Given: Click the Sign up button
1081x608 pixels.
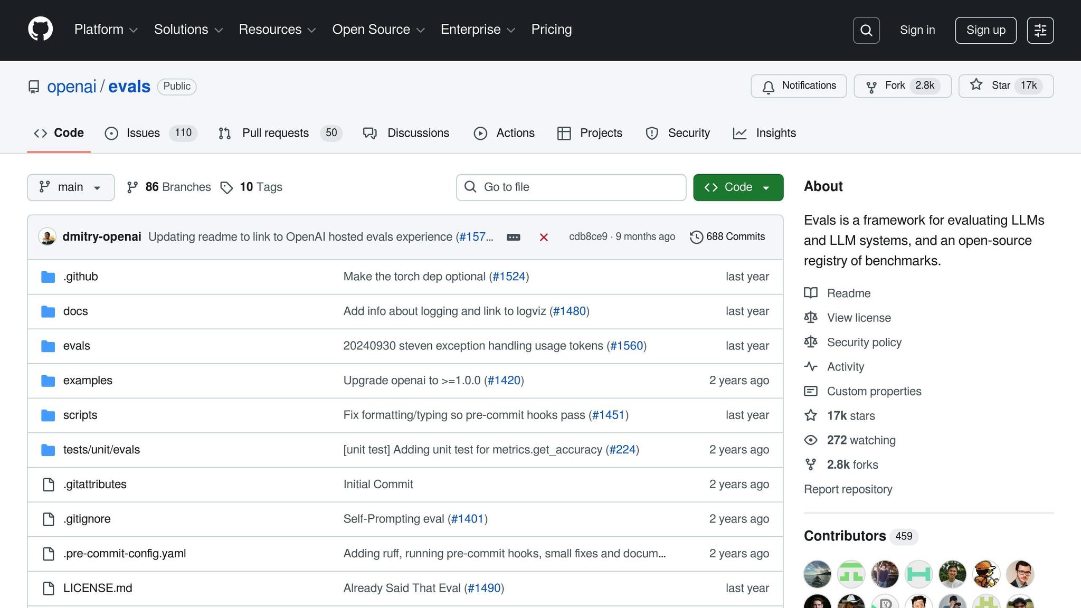Looking at the screenshot, I should (985, 30).
